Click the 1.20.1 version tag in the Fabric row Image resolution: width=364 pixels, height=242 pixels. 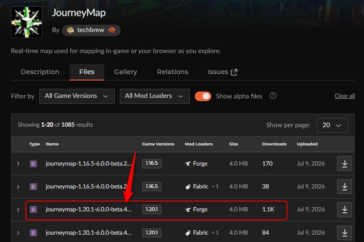tap(151, 232)
